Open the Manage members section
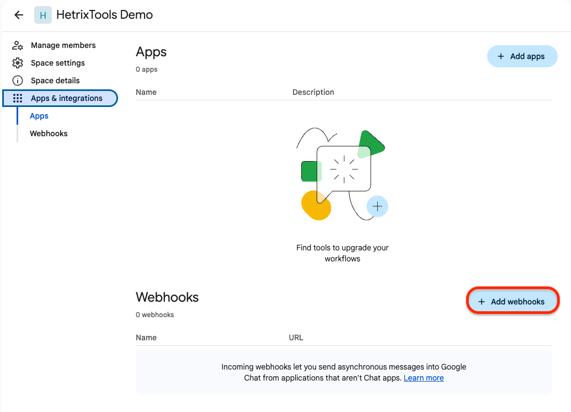 click(63, 45)
